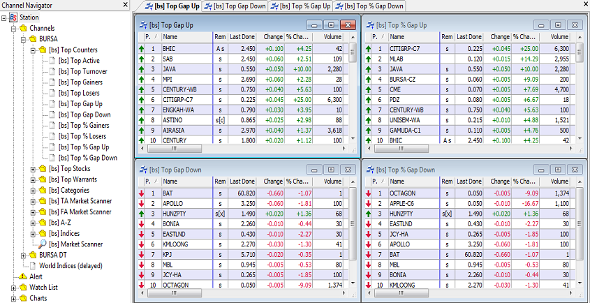The height and width of the screenshot is (303, 590).
Task: Open [bs] Top Active channel
Action: point(79,61)
